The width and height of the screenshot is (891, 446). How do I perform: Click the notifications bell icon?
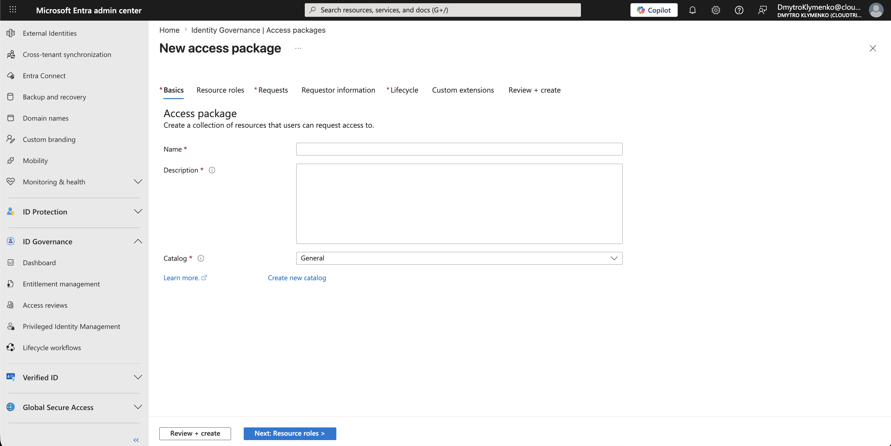click(x=692, y=10)
